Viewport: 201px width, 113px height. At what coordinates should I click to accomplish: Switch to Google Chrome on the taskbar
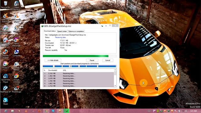[x=46, y=111]
